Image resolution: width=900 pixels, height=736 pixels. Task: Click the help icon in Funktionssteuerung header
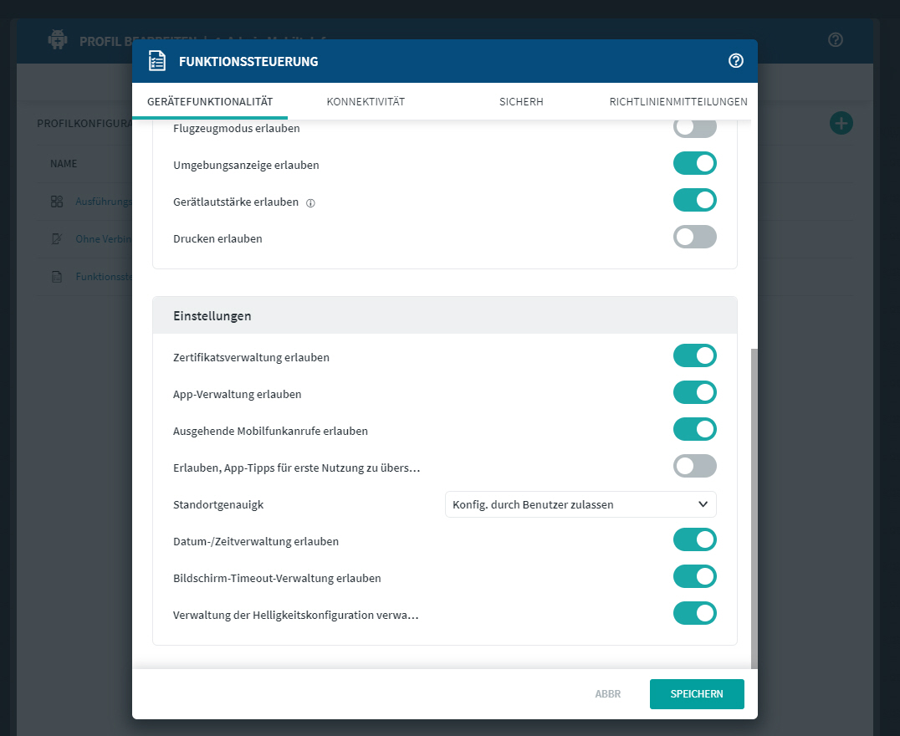coord(736,60)
